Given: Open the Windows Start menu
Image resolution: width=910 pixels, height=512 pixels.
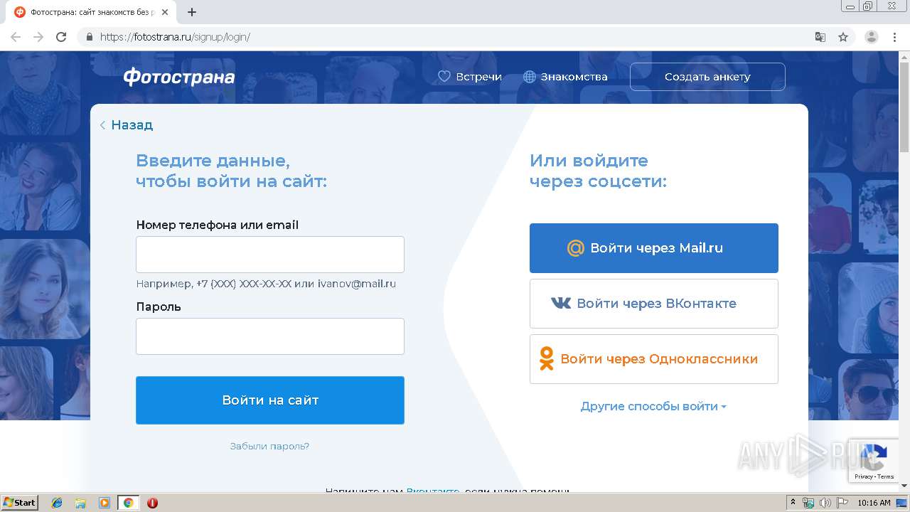Looking at the screenshot, I should 19,503.
